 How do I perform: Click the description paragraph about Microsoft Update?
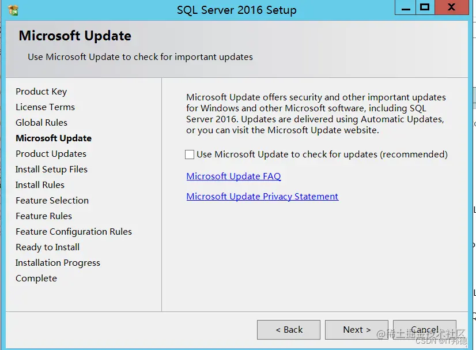tap(316, 114)
